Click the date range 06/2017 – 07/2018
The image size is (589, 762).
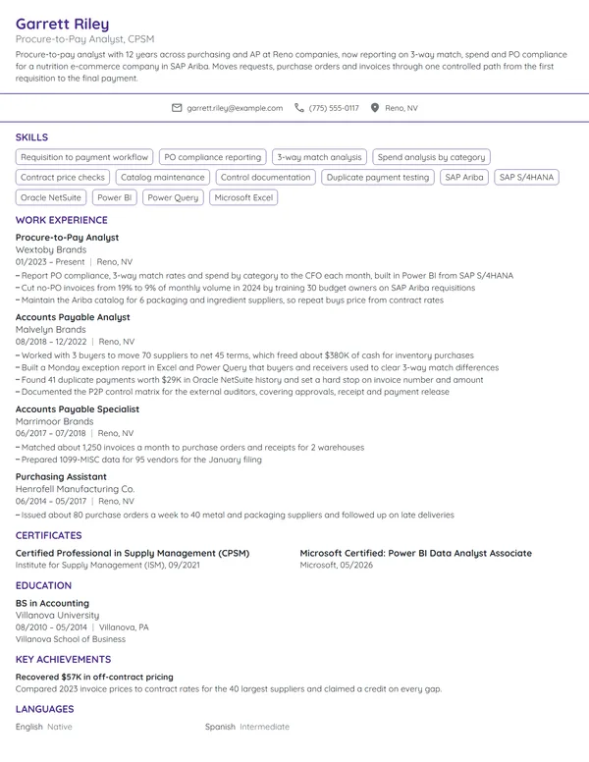(x=50, y=433)
